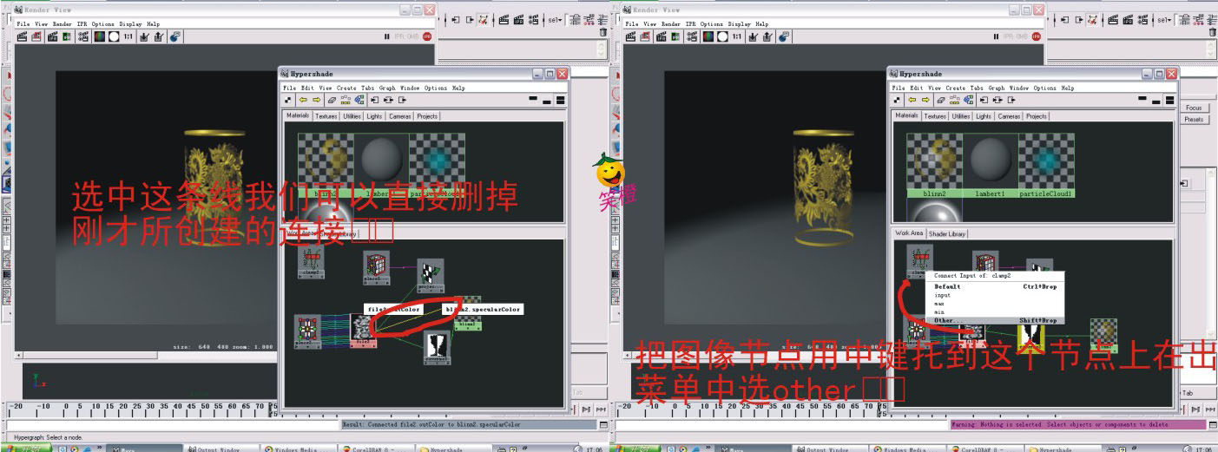Graph materials on selected objects in left Hypershade
The image size is (1218, 452).
click(359, 100)
